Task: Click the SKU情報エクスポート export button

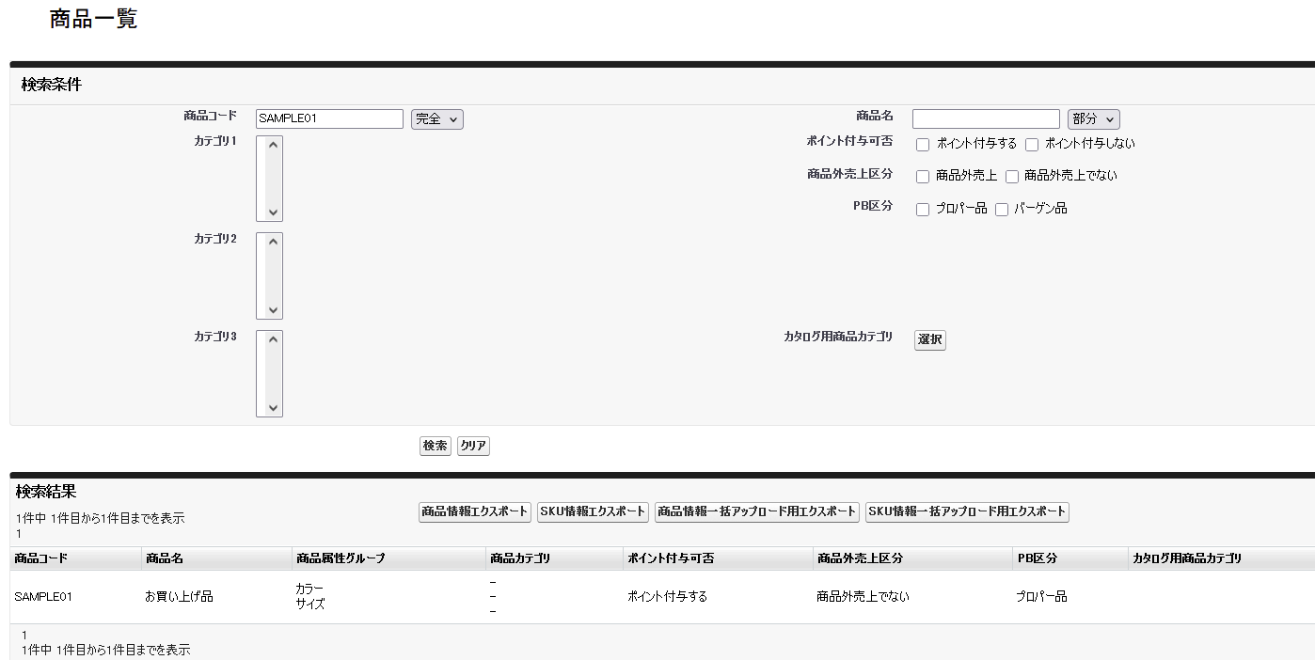Action: (x=593, y=512)
